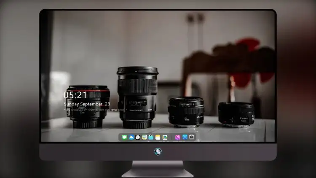Click the 05:21 clock widget
316x178 pixels.
[75, 95]
